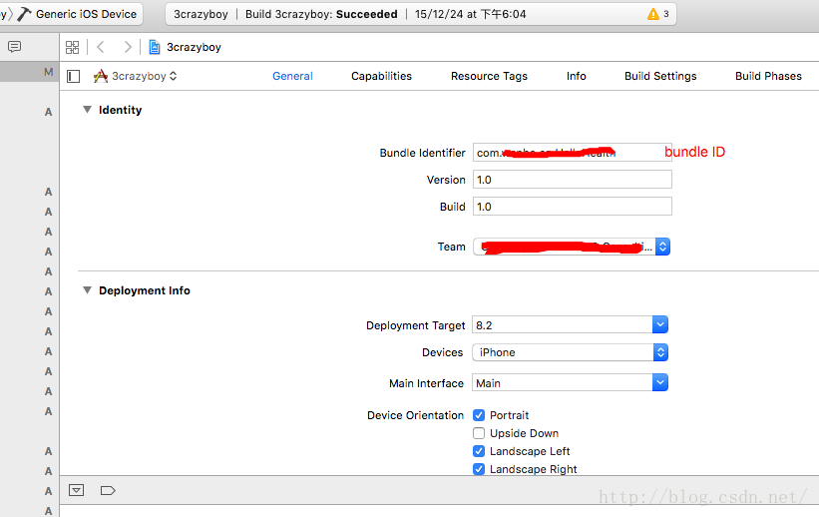Click the Main Interface value Main

[488, 383]
